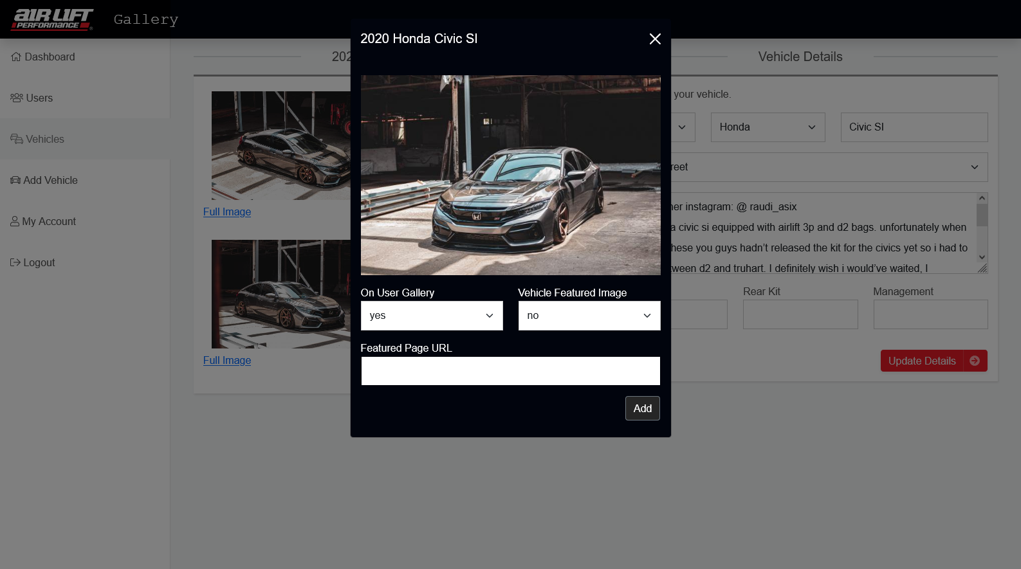Click the Add button in dialog

(643, 408)
